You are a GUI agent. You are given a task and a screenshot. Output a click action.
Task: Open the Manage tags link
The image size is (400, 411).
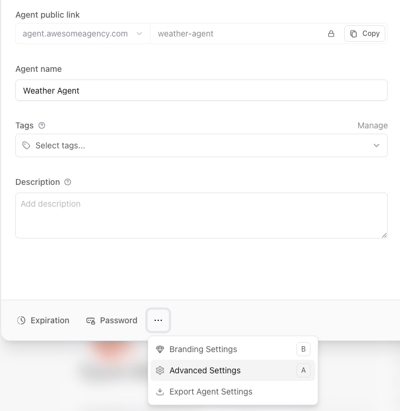(x=372, y=125)
